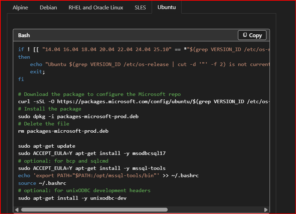
Task: Click the 'exit;' line
Action: pyautogui.click(x=38, y=72)
